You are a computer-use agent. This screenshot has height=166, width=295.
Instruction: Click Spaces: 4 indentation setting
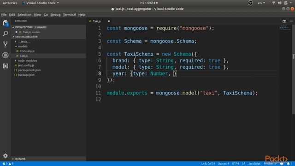coord(224,164)
